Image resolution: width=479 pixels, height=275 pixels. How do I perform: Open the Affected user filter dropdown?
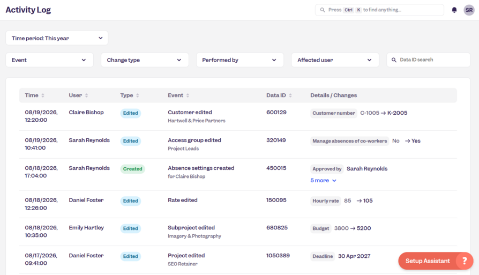335,60
